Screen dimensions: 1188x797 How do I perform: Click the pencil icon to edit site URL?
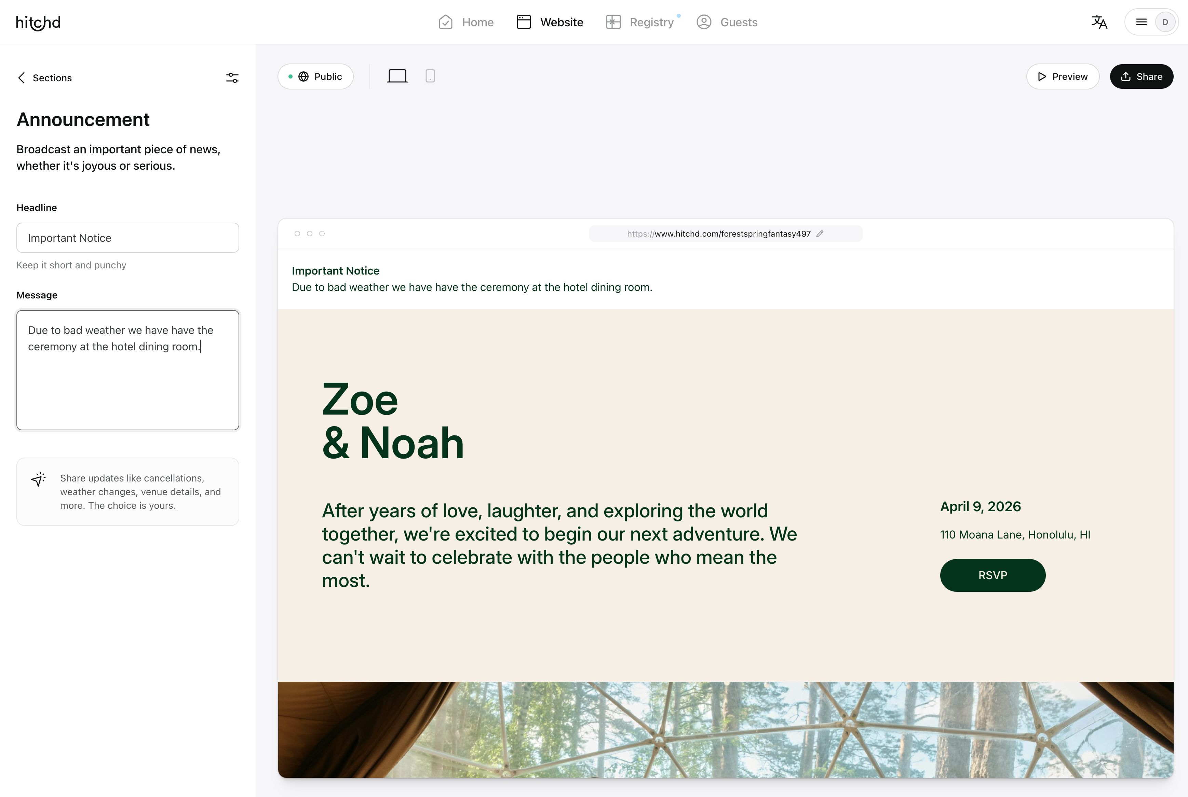click(x=820, y=234)
